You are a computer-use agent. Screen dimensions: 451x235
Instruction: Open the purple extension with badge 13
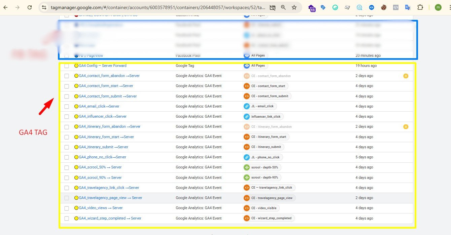click(x=312, y=8)
